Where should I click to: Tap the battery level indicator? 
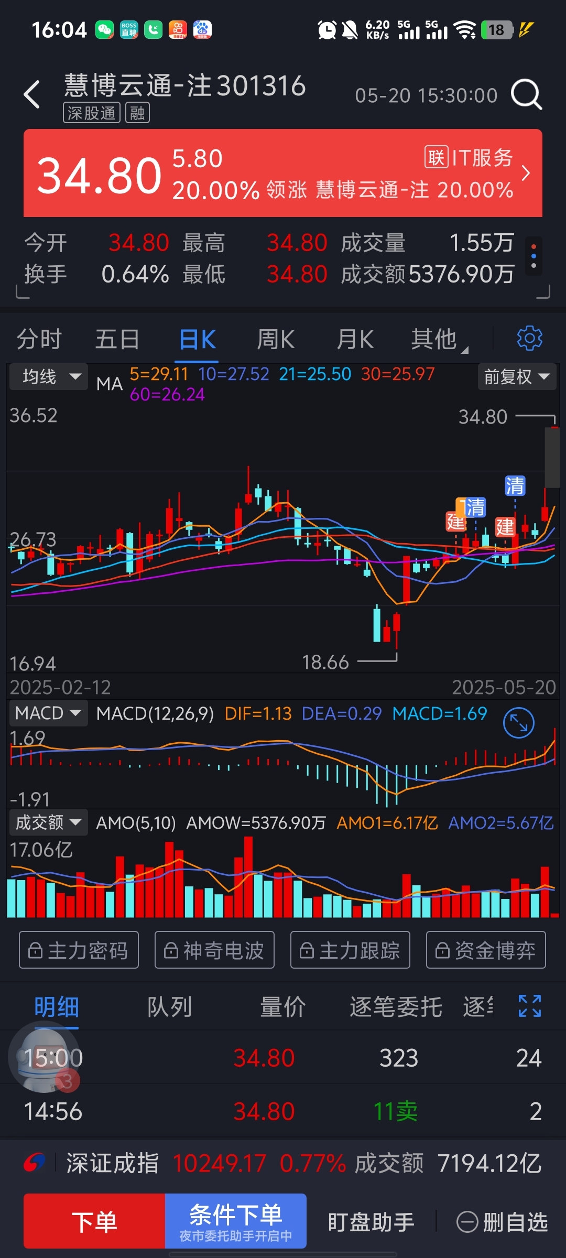click(x=497, y=30)
